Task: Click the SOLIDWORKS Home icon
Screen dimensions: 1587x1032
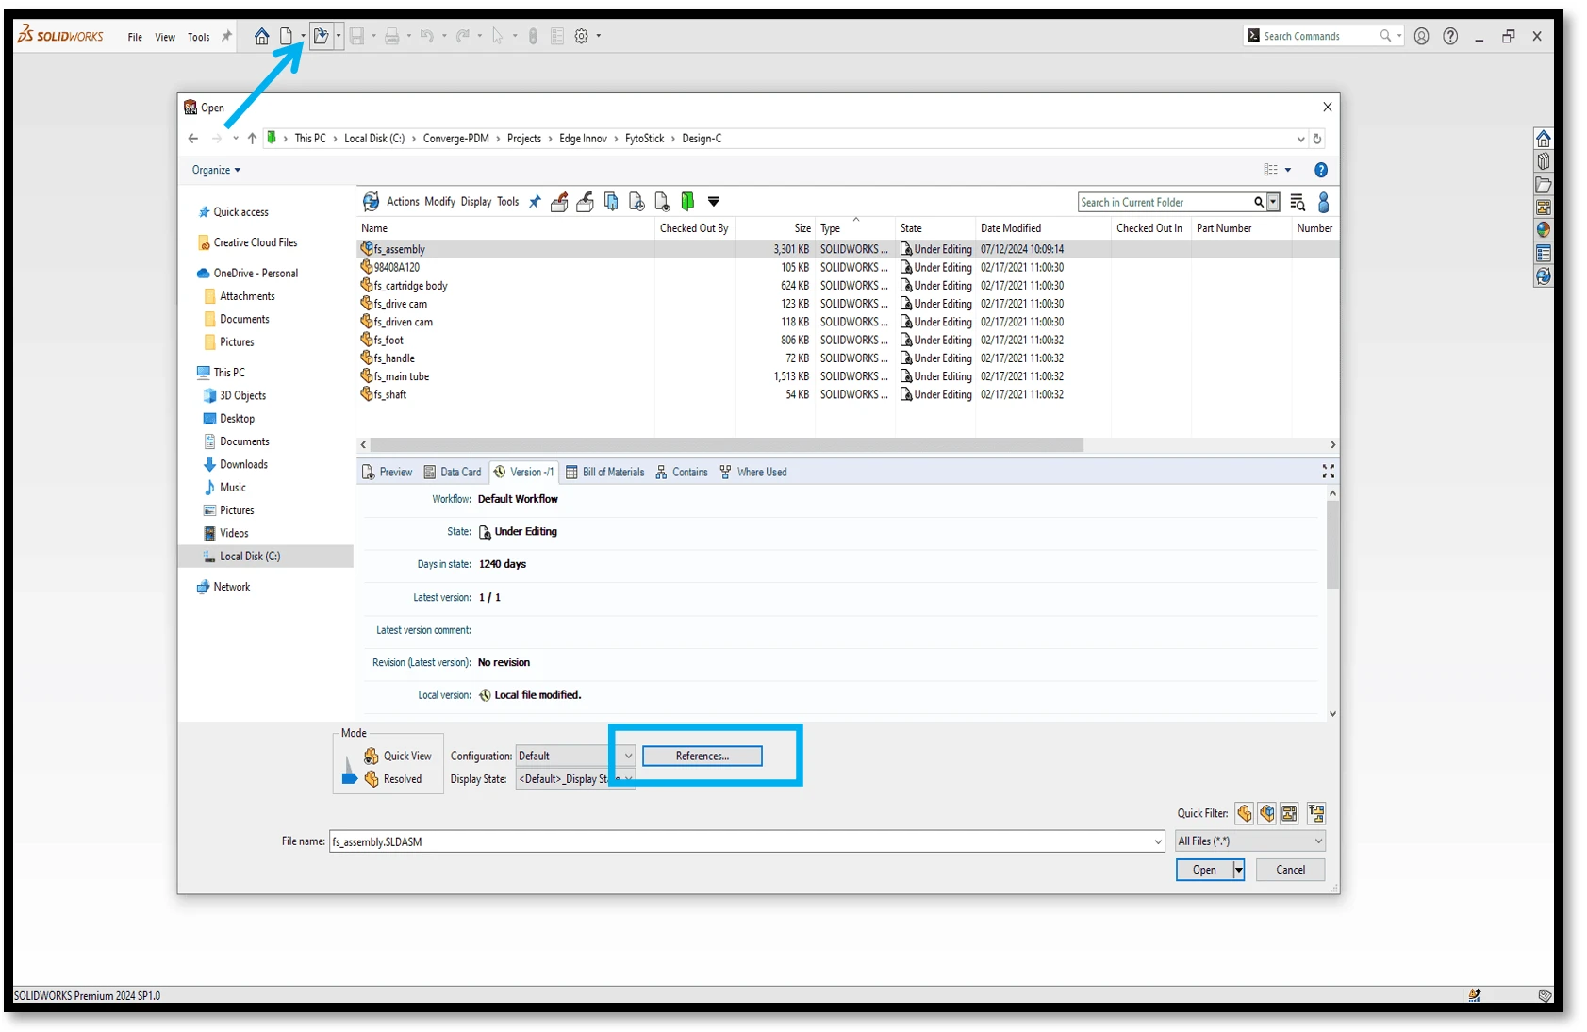Action: [x=261, y=37]
